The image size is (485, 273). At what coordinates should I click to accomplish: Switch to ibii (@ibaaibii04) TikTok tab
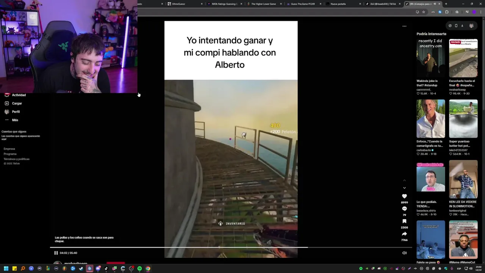click(x=383, y=4)
